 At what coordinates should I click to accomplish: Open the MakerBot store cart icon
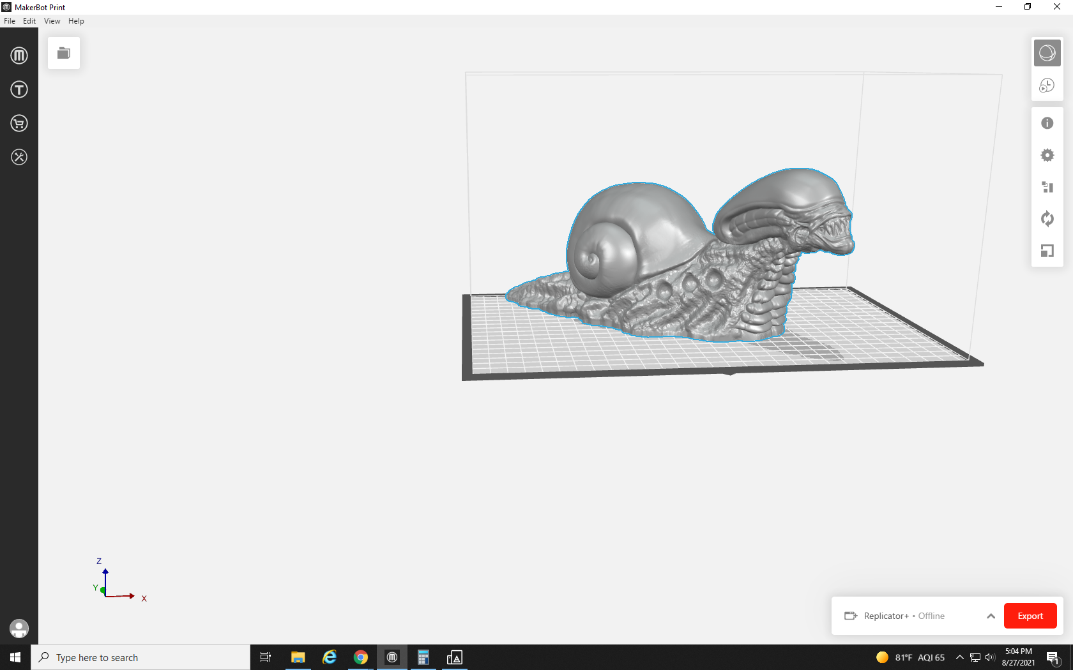(x=19, y=123)
